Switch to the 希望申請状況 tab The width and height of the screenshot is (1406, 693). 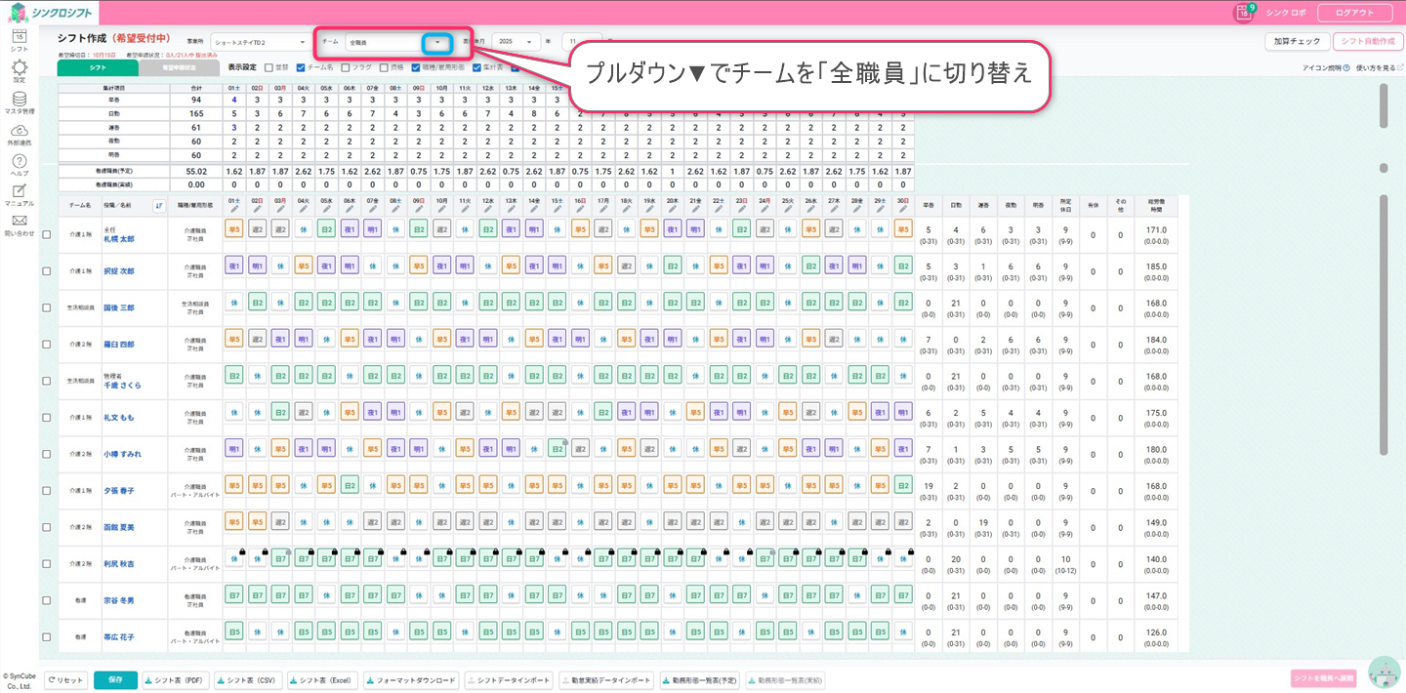[179, 68]
